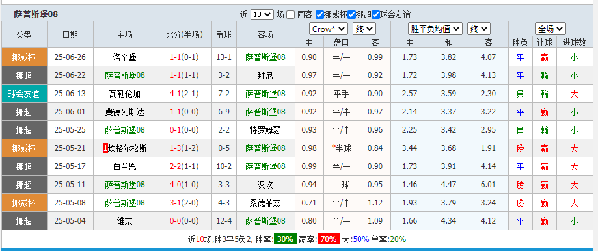Viewport: 598px width, 251px height.
Task: Click the 4-0(1-0) score against 汉坎
Action: coord(184,185)
